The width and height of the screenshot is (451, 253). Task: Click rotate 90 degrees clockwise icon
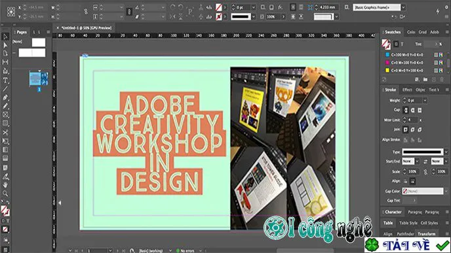(172, 7)
